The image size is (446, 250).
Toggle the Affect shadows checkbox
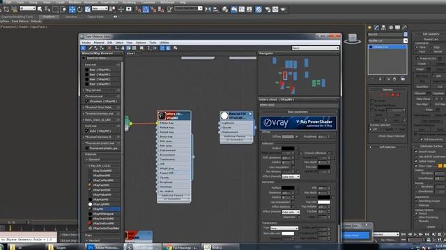coord(293,207)
